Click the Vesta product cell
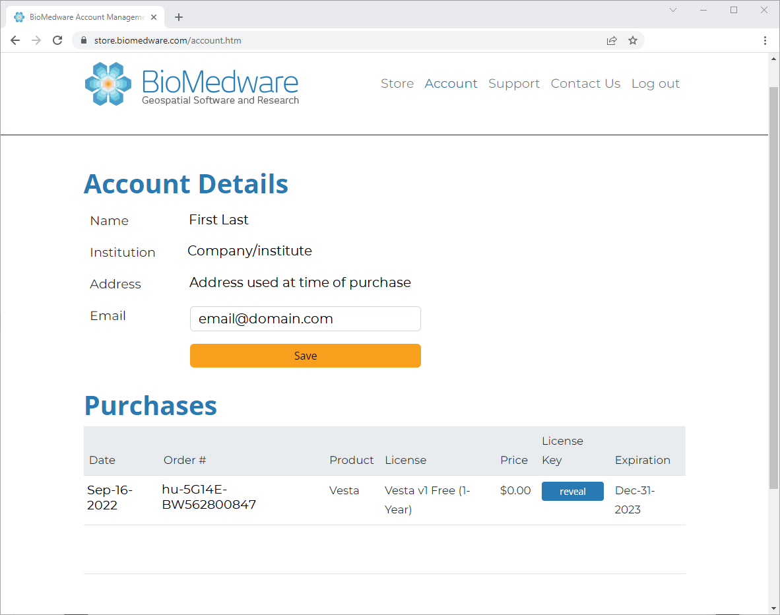This screenshot has width=780, height=615. (344, 490)
